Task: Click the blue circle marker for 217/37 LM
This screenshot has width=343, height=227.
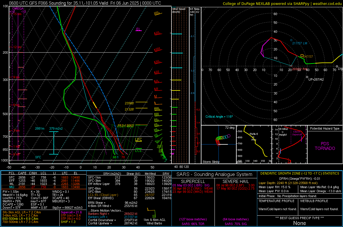Action: tap(291, 40)
